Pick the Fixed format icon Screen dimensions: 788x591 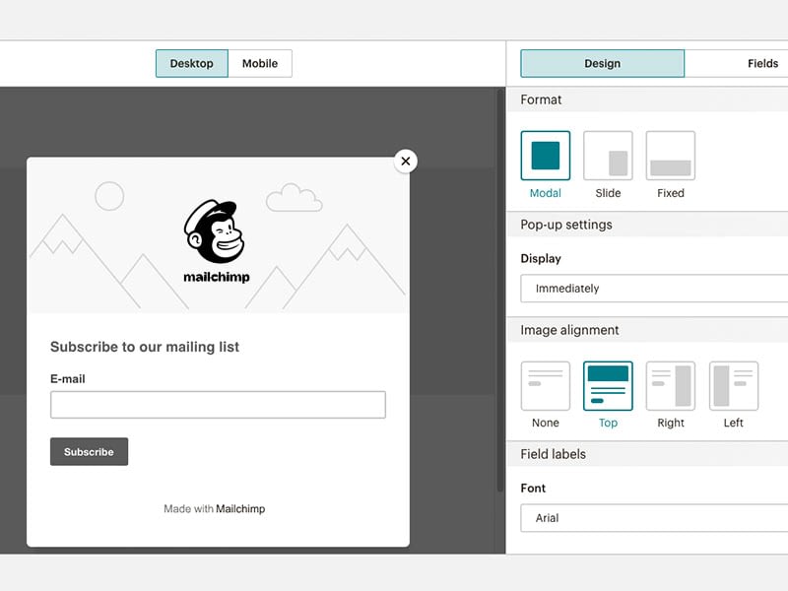671,156
